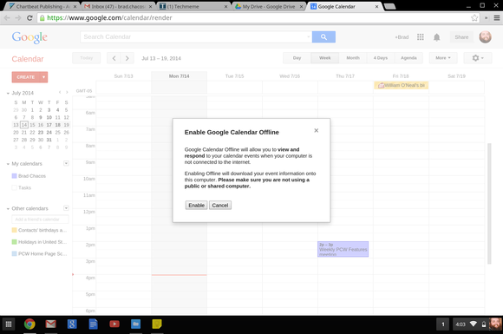Select July 23 in the mini calendar
Viewport: 503px width, 334px height.
tap(41, 132)
